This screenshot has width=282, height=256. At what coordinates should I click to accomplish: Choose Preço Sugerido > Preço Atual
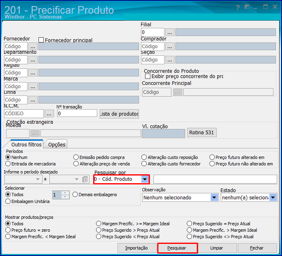coord(98,230)
